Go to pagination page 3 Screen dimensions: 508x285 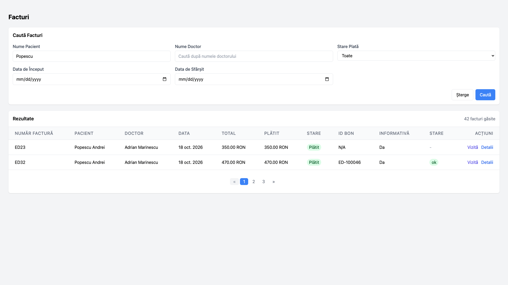pos(264,182)
